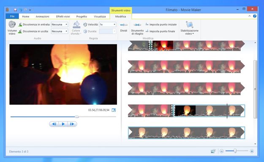The height and width of the screenshot is (162, 264).
Task: Open the Quick Access Toolbar customize arrow
Action: coord(30,10)
